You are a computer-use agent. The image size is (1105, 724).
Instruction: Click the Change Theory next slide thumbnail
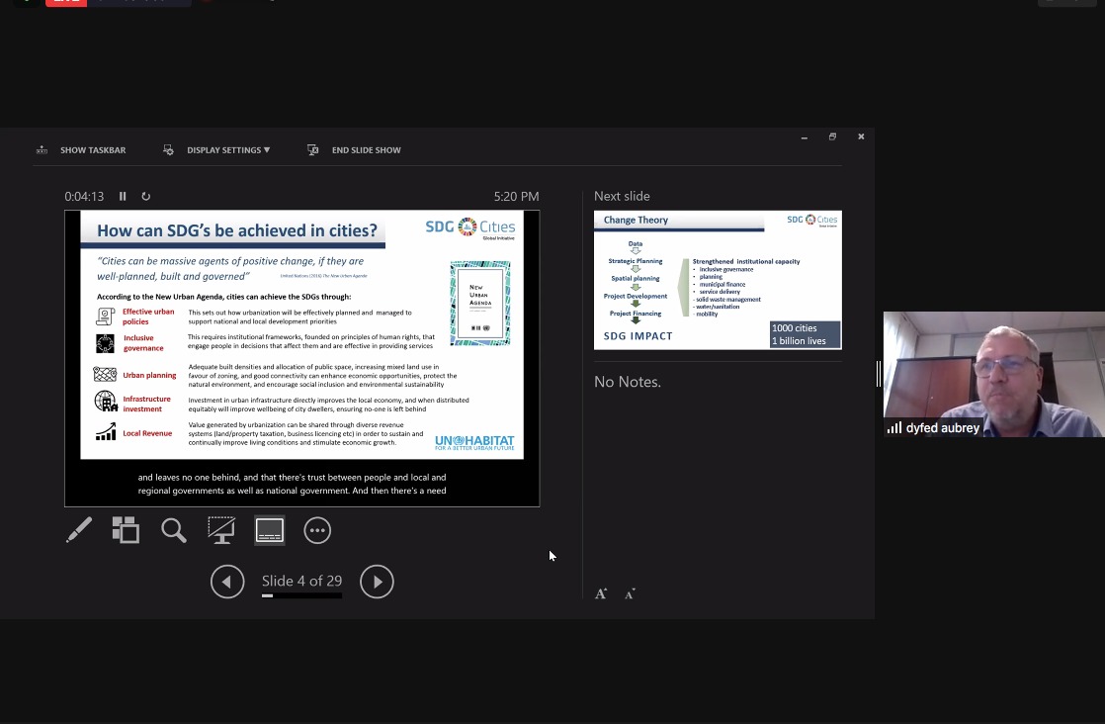pyautogui.click(x=718, y=280)
